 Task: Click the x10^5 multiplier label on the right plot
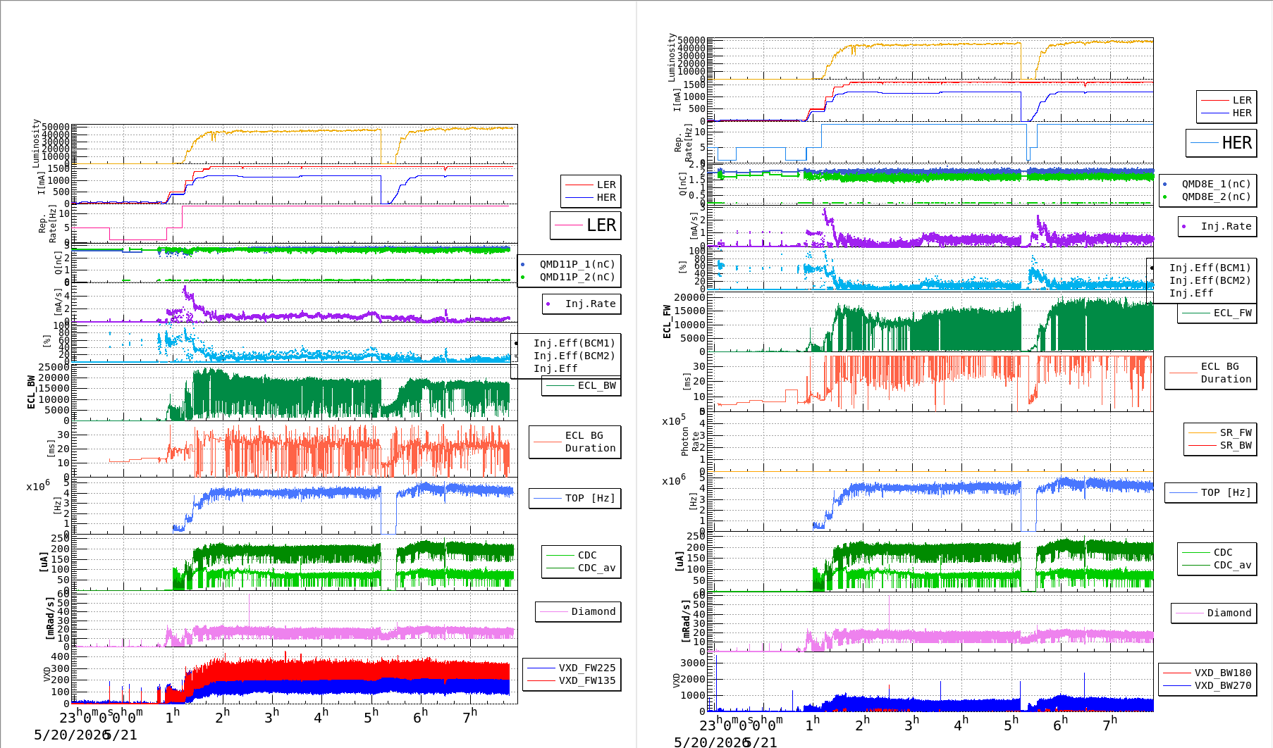point(674,420)
